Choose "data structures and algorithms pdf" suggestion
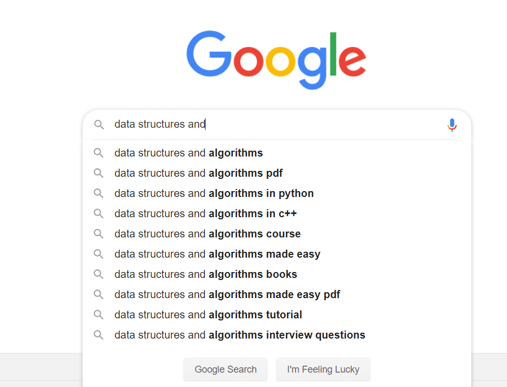 tap(198, 174)
